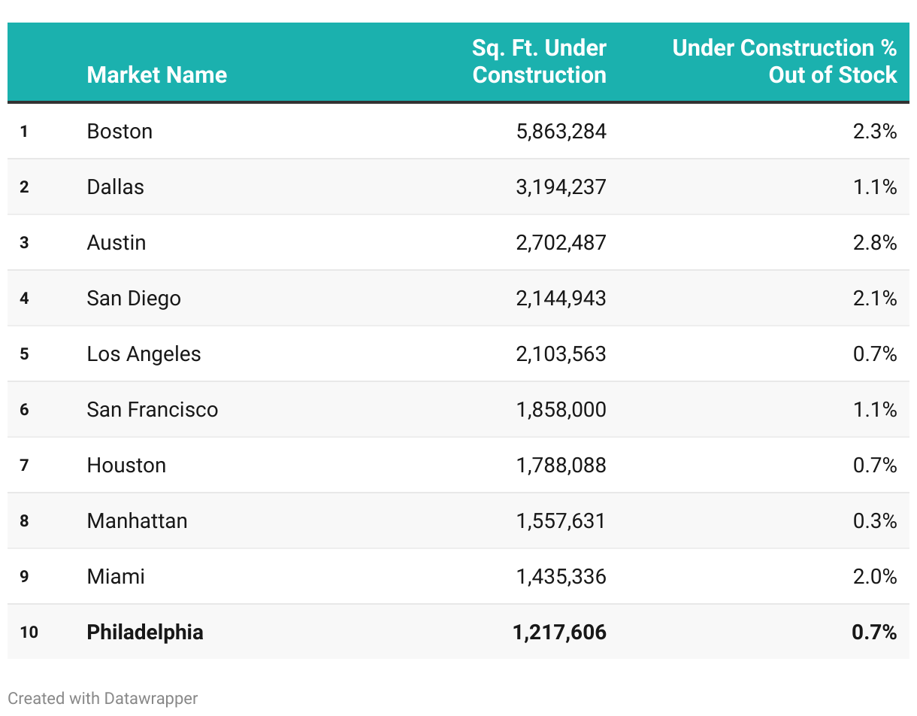Click rank number 10 beside Philadelphia
Image resolution: width=917 pixels, height=716 pixels.
pos(29,633)
